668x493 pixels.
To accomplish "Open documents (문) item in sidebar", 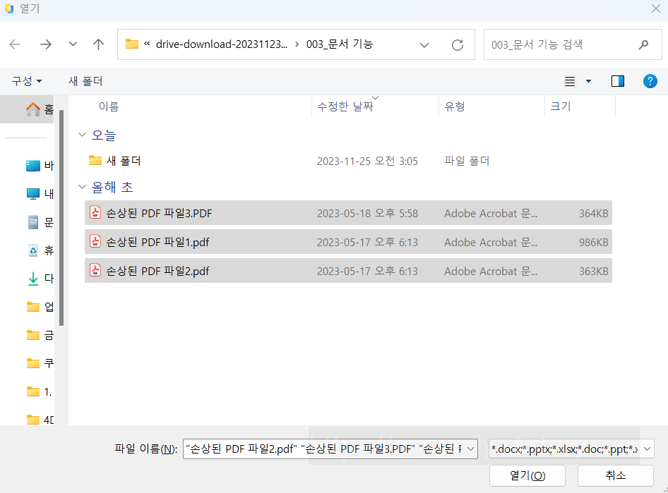I will tap(40, 222).
